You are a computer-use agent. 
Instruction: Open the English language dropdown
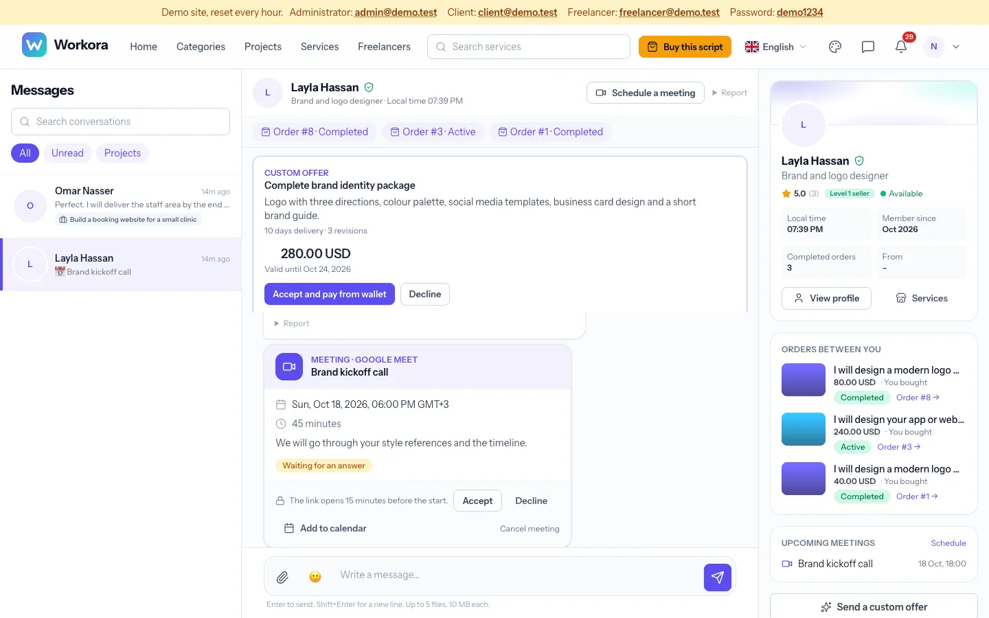pyautogui.click(x=775, y=47)
